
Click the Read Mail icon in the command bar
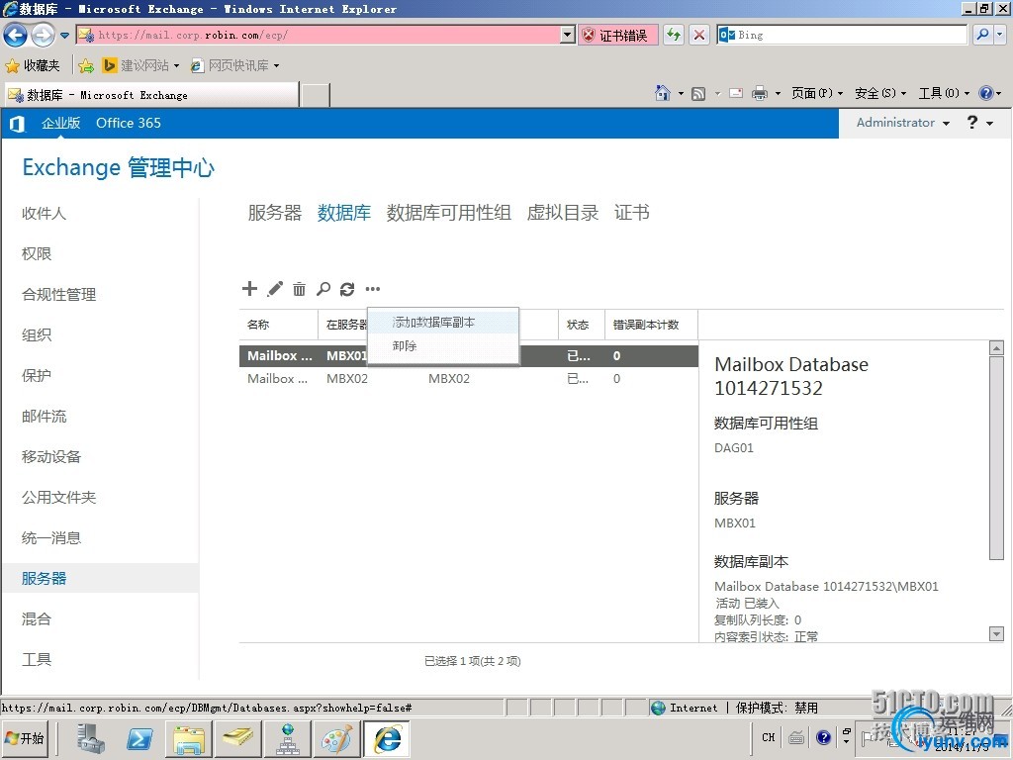[736, 94]
